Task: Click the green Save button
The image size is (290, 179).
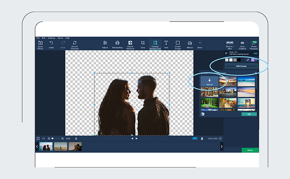Action: pyautogui.click(x=250, y=150)
